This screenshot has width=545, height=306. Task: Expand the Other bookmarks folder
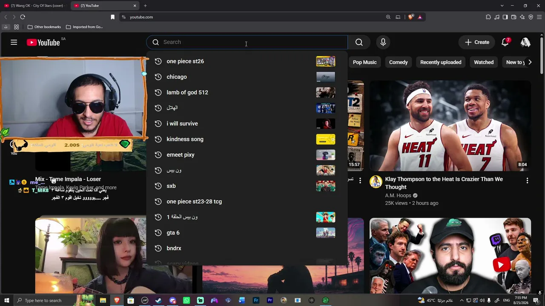point(44,27)
